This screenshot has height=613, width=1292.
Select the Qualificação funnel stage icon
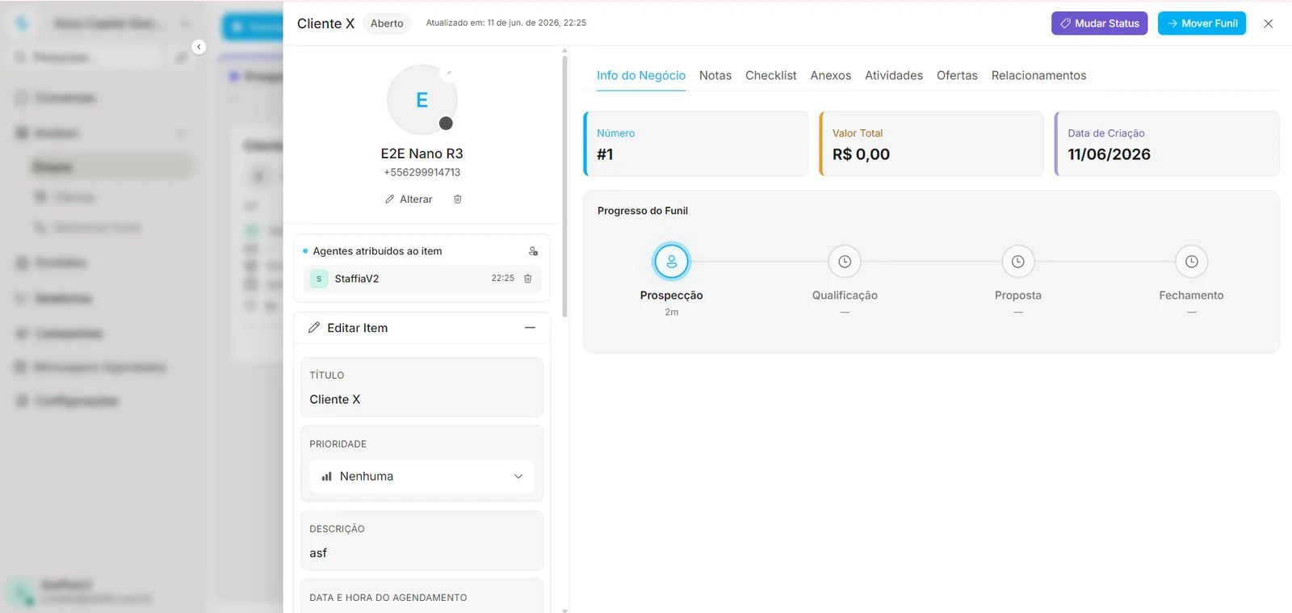pos(845,262)
